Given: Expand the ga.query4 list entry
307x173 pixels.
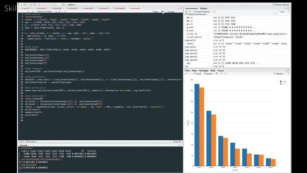Looking at the screenshot, I should 186,60.
